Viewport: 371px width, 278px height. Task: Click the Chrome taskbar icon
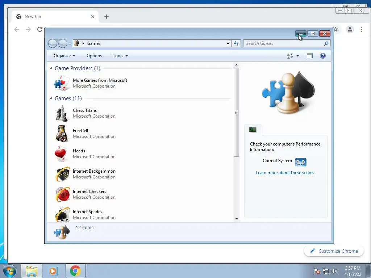click(75, 271)
